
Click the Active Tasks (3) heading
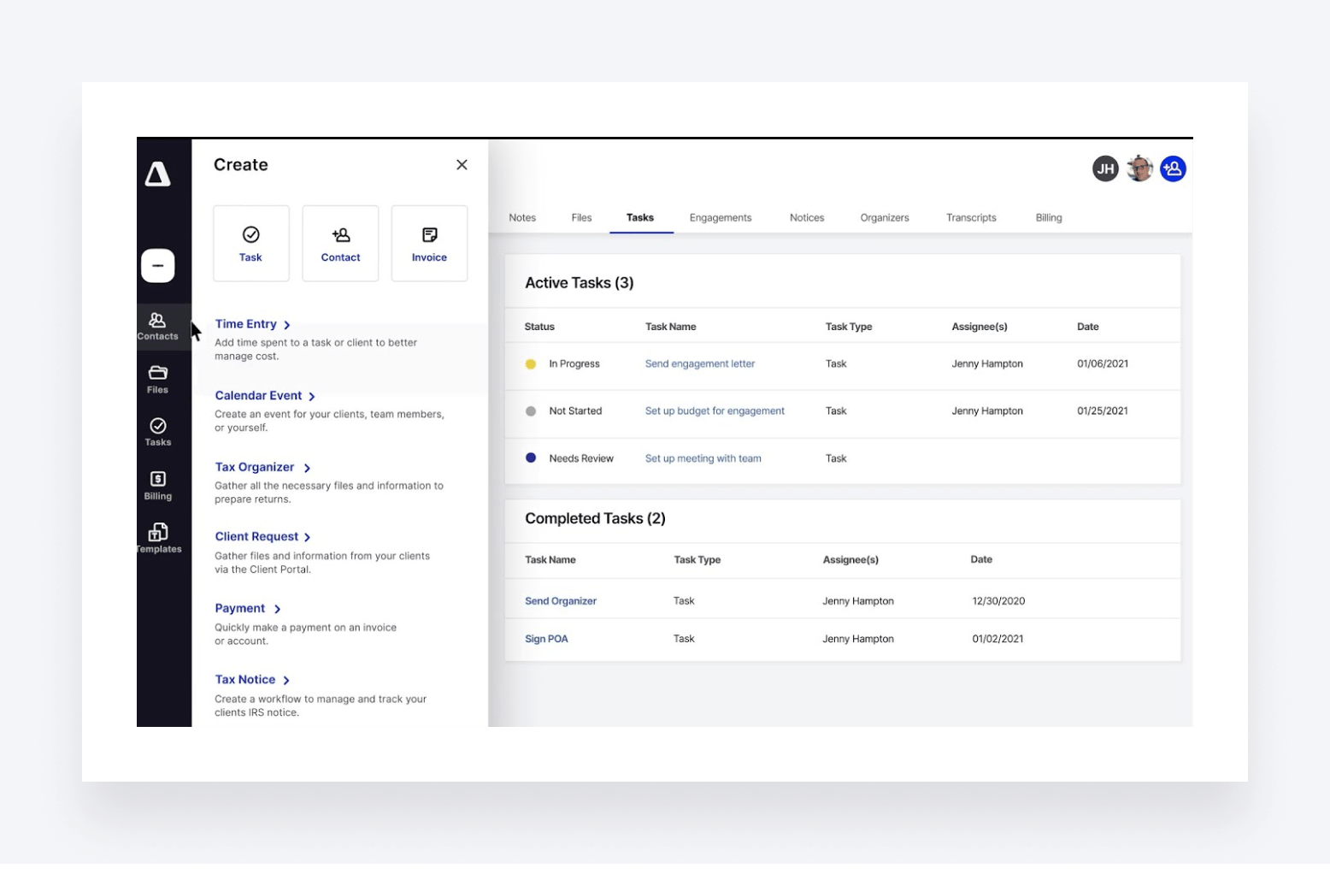pos(580,283)
